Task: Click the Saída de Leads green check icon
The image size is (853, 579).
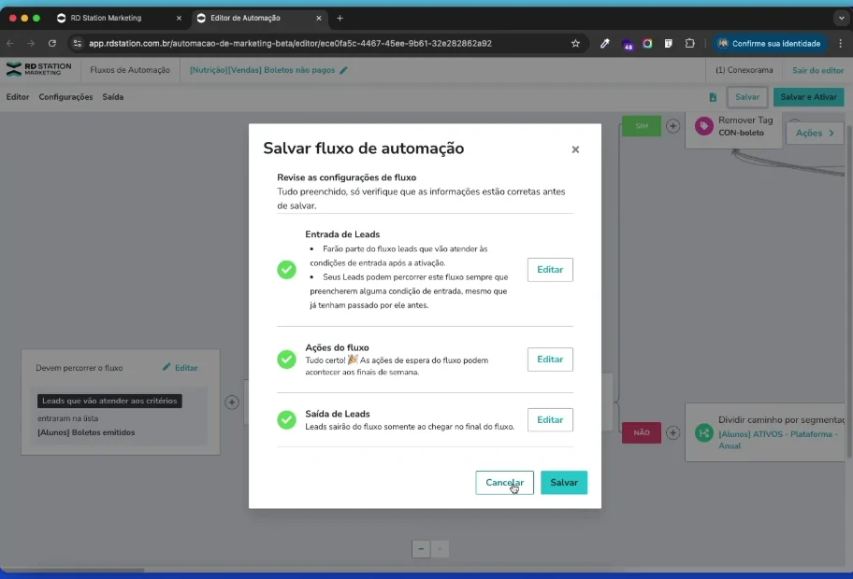Action: tap(287, 419)
